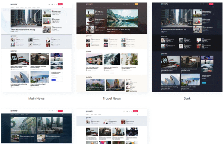The width and height of the screenshot is (224, 144).
Task: Click "09" clock image in bottom-middle preview
Action: point(92,132)
